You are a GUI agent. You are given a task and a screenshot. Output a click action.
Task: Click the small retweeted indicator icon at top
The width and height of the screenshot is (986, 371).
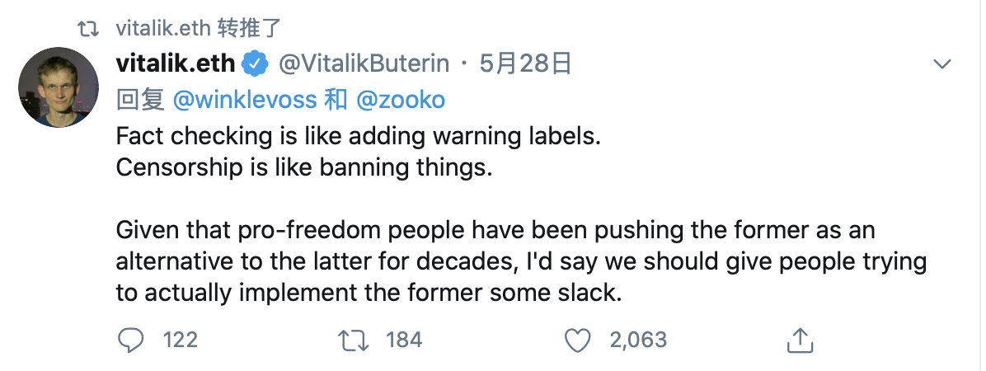86,29
